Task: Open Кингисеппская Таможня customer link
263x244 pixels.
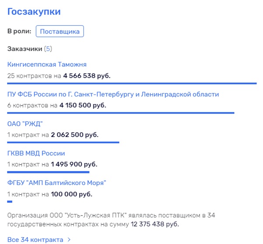Action: (x=47, y=65)
